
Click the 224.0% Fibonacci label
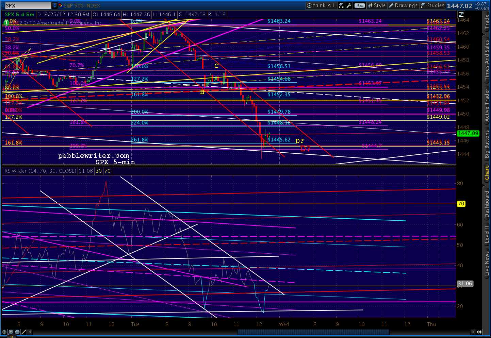140,123
